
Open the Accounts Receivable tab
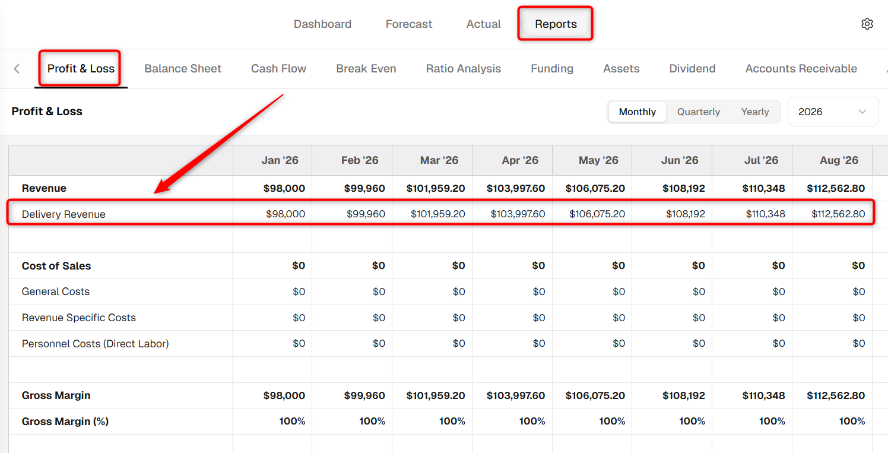click(x=801, y=68)
